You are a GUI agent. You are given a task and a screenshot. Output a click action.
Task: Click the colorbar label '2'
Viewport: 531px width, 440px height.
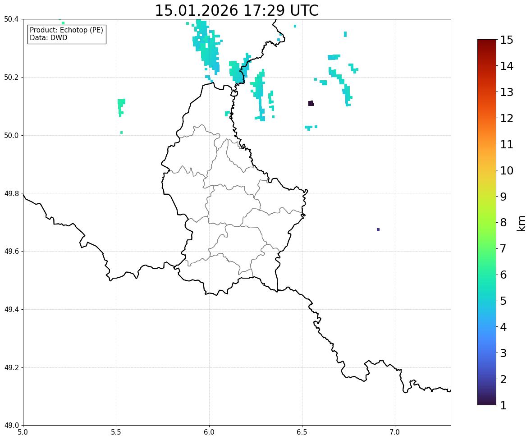click(x=504, y=379)
